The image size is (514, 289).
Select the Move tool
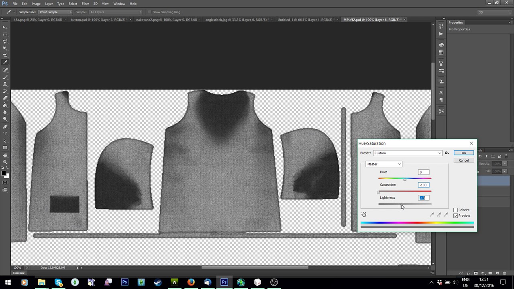click(x=5, y=27)
